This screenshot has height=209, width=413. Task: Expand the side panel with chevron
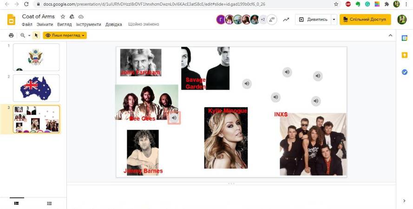404,201
